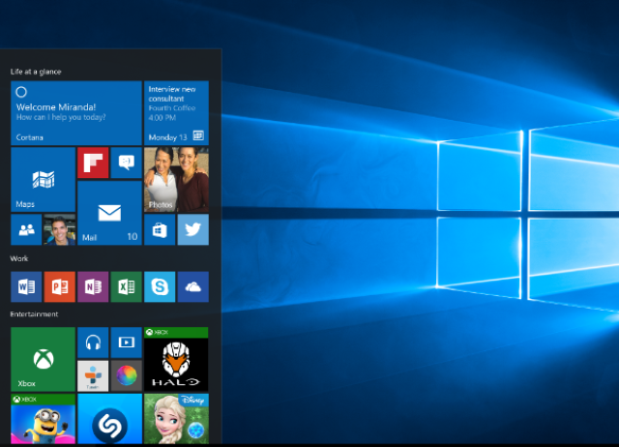Image resolution: width=619 pixels, height=447 pixels.
Task: Open the Groove Music headphones tile
Action: point(93,343)
